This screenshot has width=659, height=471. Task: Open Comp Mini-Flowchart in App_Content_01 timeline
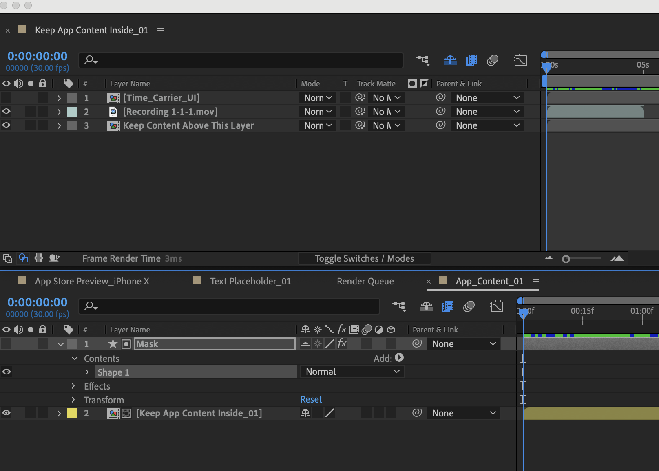(399, 307)
